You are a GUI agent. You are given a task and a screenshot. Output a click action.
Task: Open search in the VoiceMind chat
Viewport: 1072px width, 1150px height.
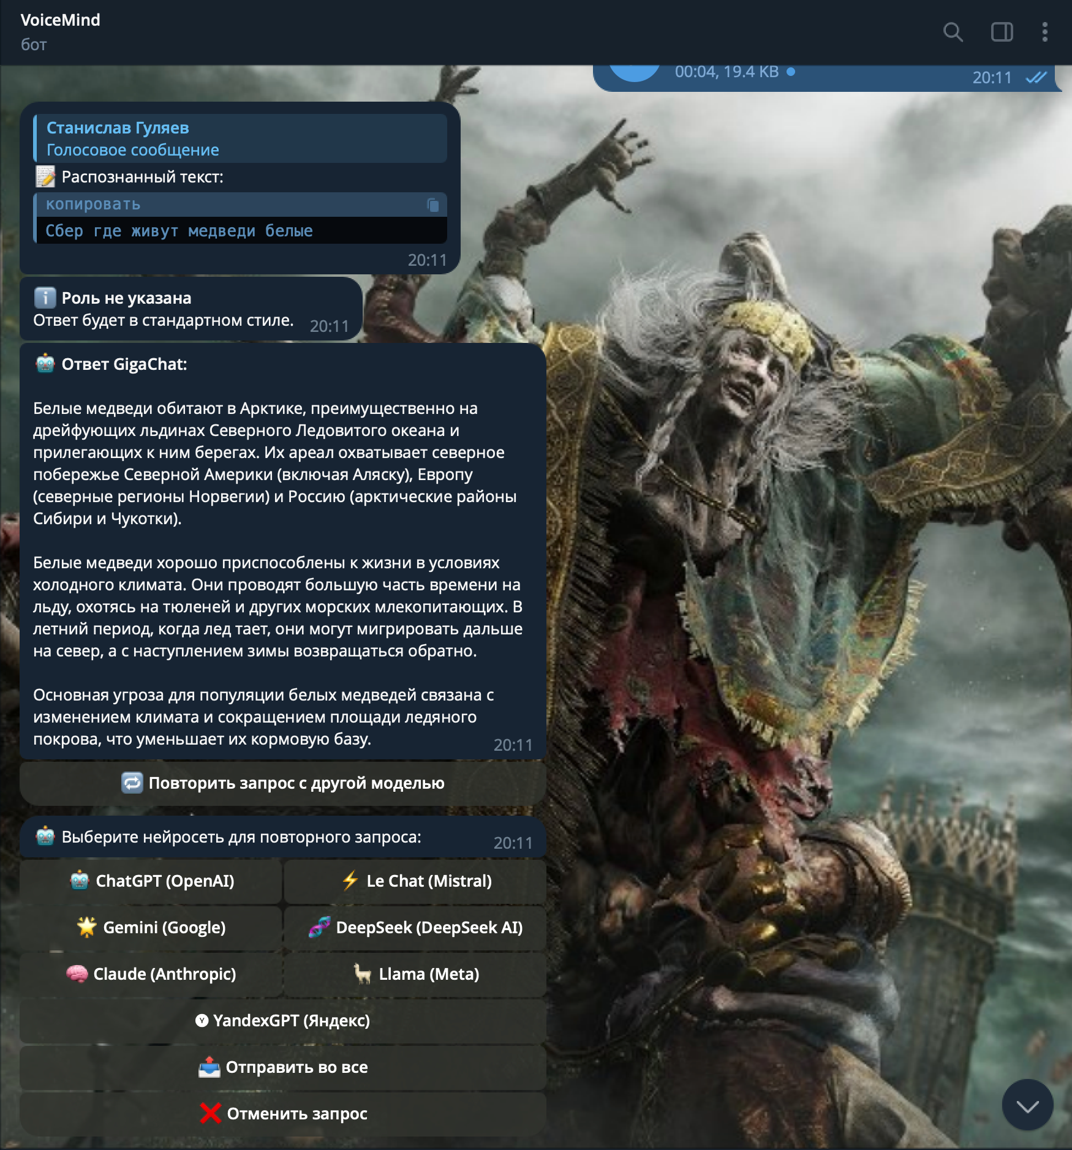[x=953, y=32]
